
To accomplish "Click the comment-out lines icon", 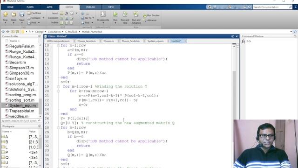I will click(x=61, y=18).
